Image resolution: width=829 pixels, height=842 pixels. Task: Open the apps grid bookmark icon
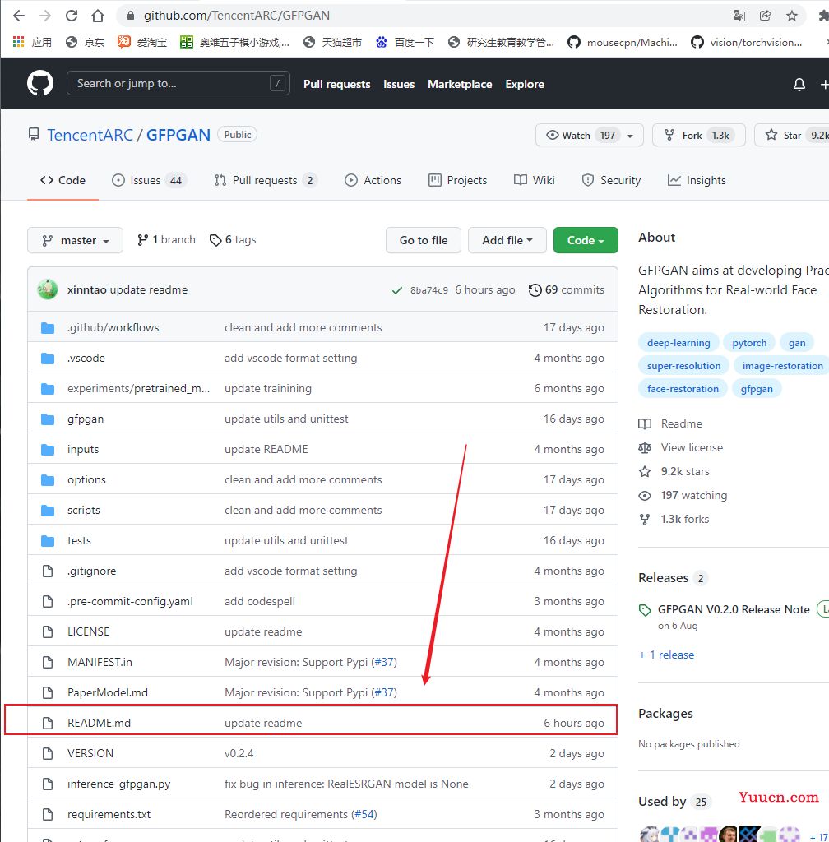pyautogui.click(x=19, y=42)
